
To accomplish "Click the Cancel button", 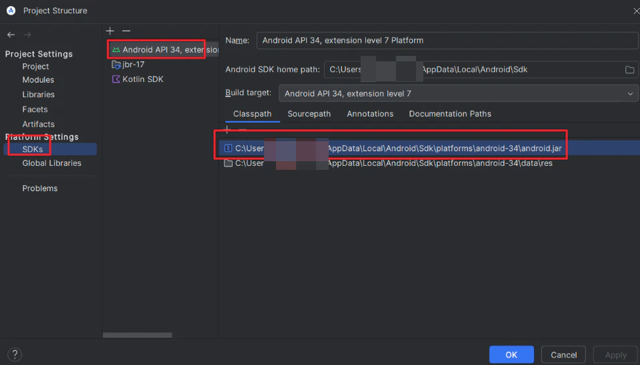I will [564, 354].
